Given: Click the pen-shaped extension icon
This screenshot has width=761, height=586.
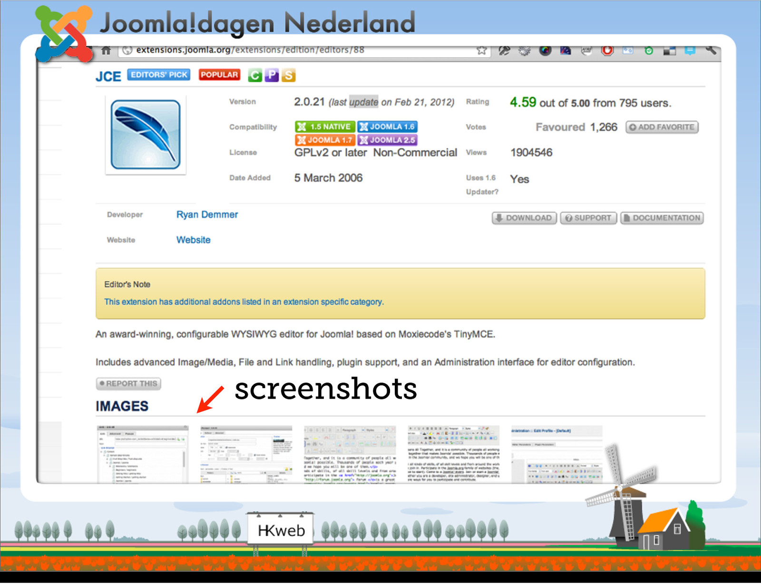Looking at the screenshot, I should (x=504, y=50).
